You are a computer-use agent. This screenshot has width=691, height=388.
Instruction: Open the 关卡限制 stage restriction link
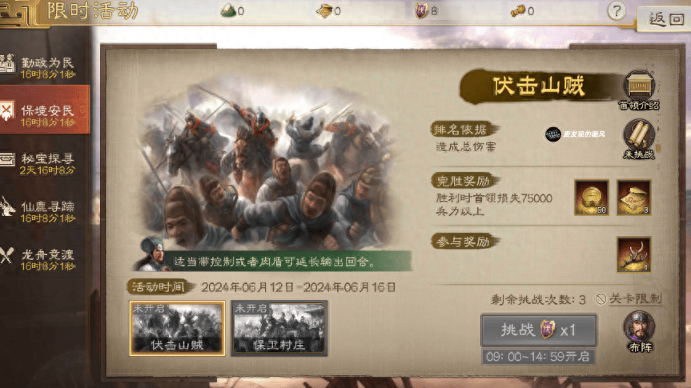pyautogui.click(x=629, y=299)
